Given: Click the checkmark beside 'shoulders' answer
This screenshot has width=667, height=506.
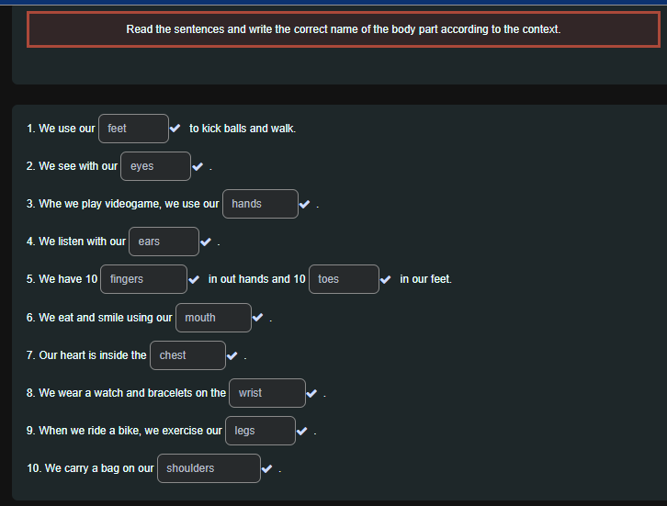Looking at the screenshot, I should (x=266, y=468).
